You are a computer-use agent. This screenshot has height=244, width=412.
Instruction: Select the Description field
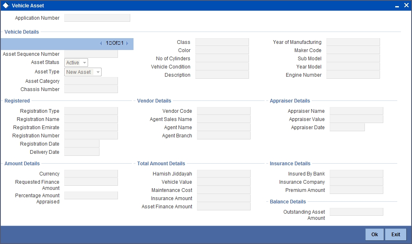point(222,75)
